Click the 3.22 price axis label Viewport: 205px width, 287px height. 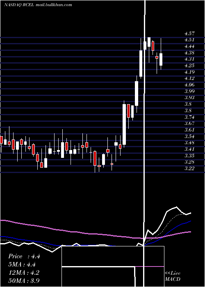click(x=189, y=169)
